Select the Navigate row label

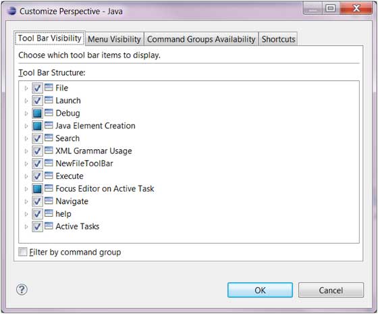[72, 201]
